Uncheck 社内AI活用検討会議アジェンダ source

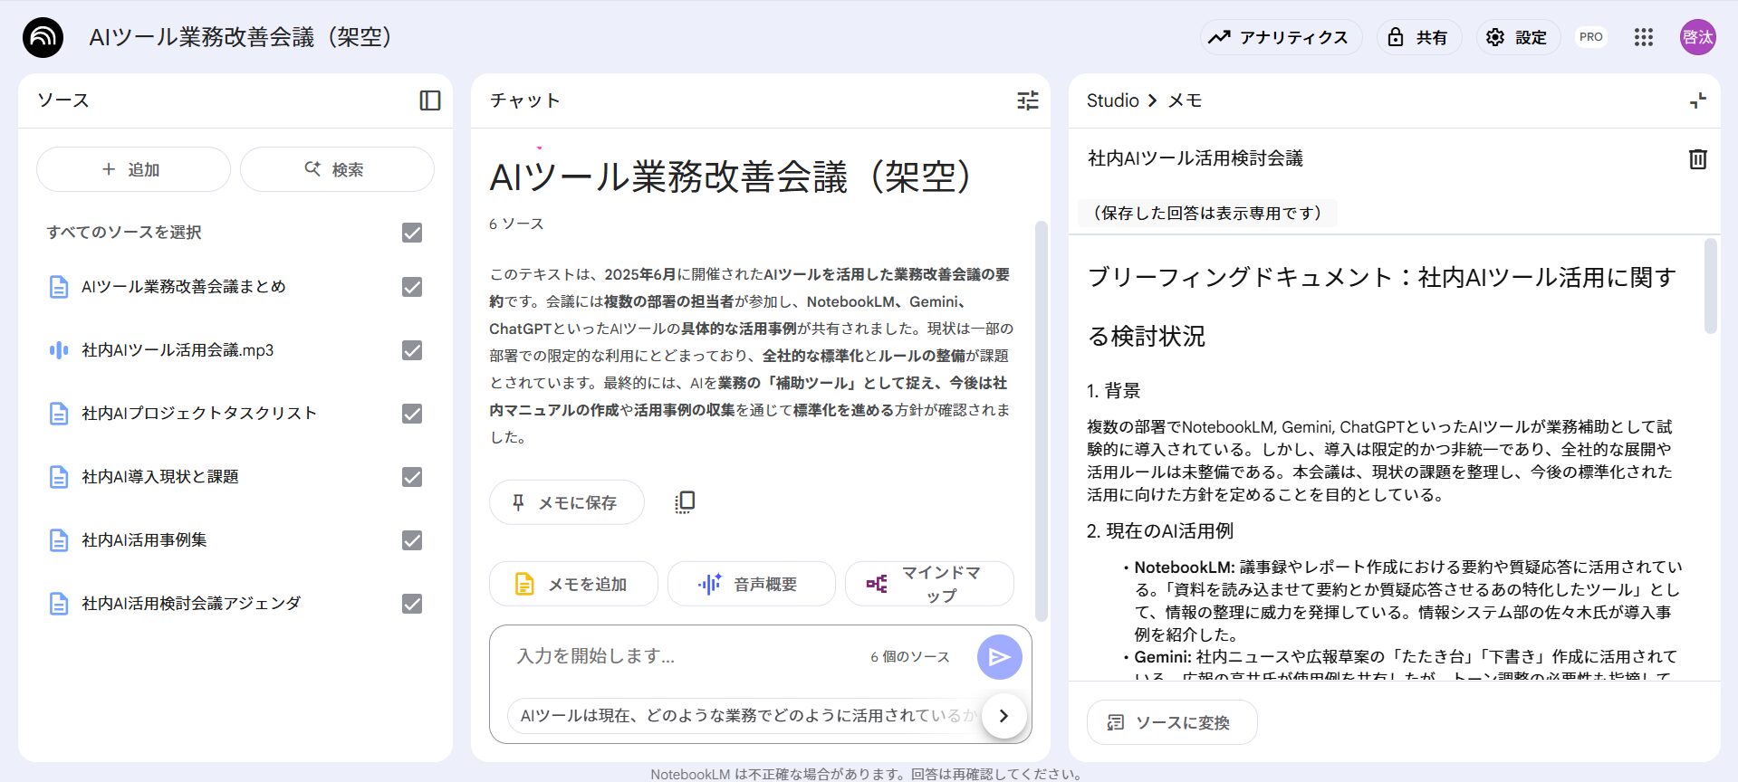click(412, 604)
